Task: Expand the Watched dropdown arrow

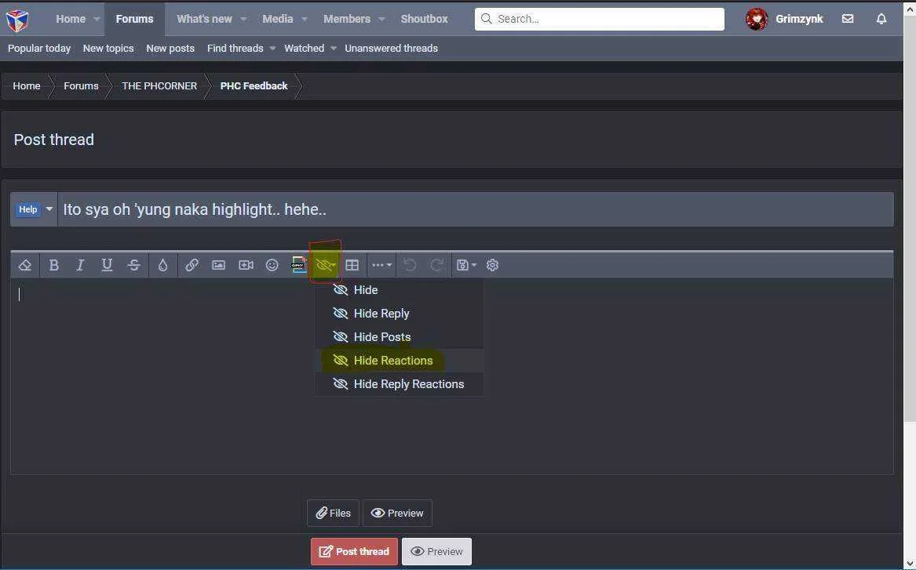Action: click(333, 49)
